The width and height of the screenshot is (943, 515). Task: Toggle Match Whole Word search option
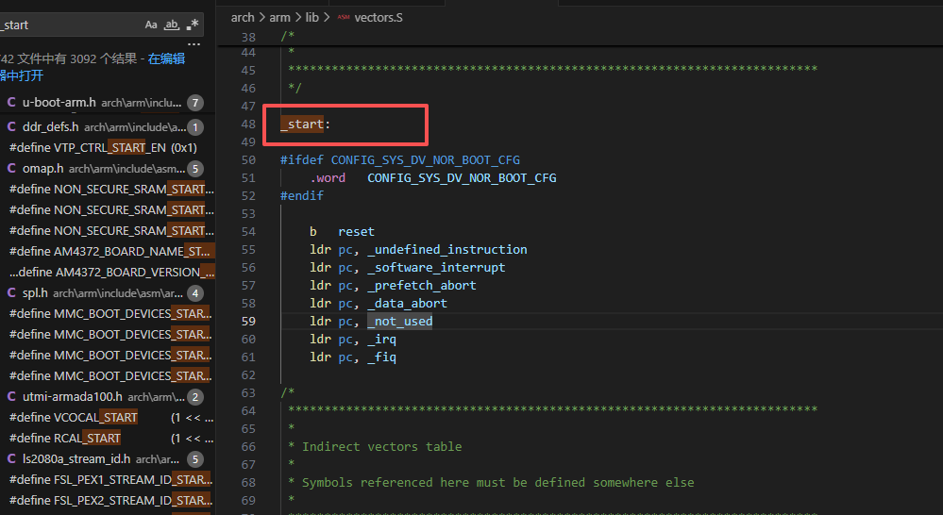(172, 25)
